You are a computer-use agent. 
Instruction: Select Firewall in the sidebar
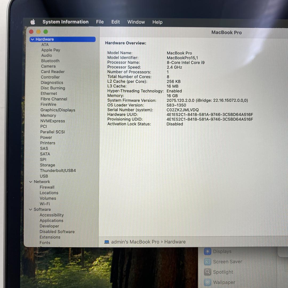47,187
